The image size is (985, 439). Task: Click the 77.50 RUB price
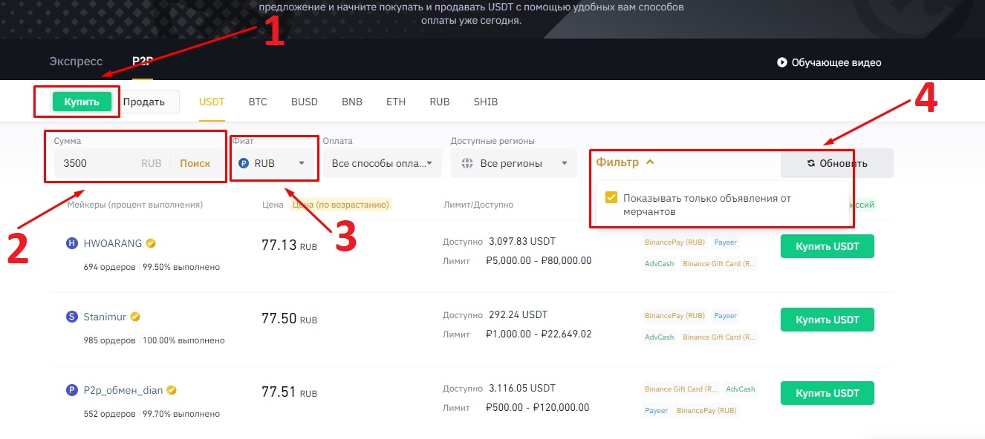289,319
